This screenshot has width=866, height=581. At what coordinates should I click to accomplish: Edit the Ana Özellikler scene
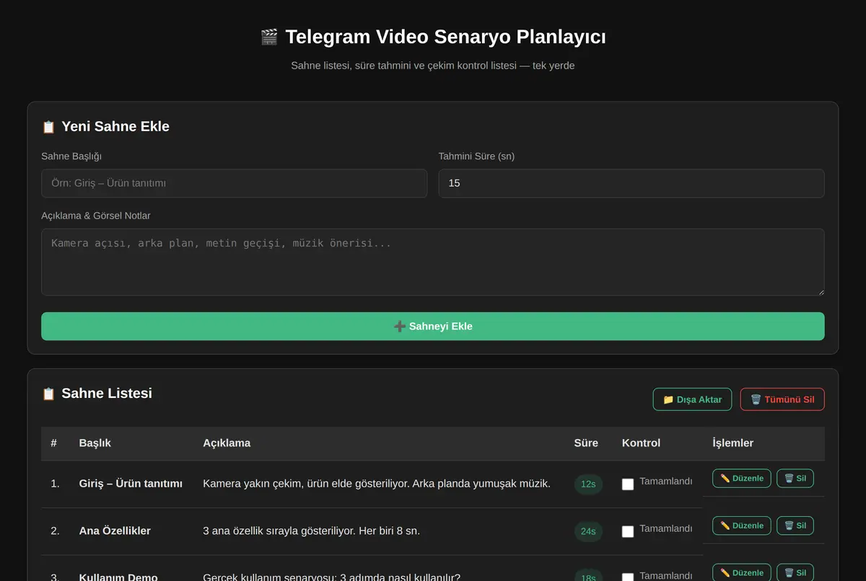[742, 526]
